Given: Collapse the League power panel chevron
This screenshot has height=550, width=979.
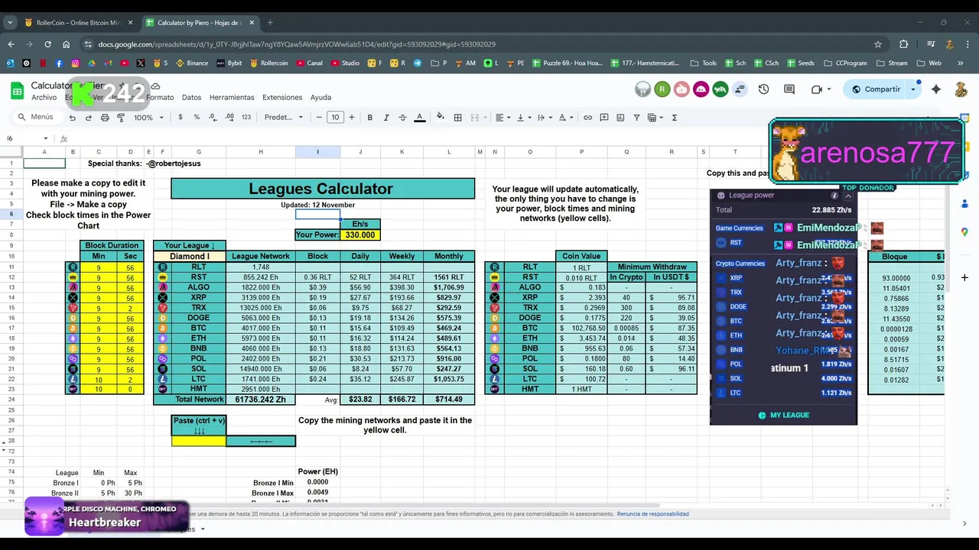Looking at the screenshot, I should click(848, 196).
